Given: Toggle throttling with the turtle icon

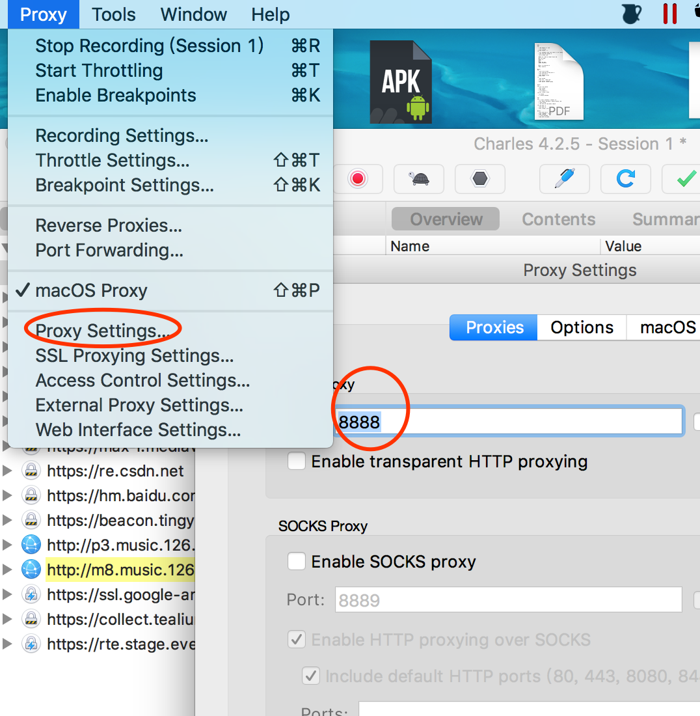Looking at the screenshot, I should pyautogui.click(x=419, y=179).
